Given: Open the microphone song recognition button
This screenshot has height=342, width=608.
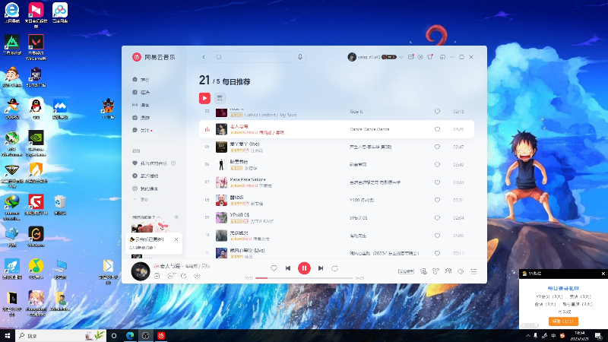Looking at the screenshot, I should coord(300,57).
